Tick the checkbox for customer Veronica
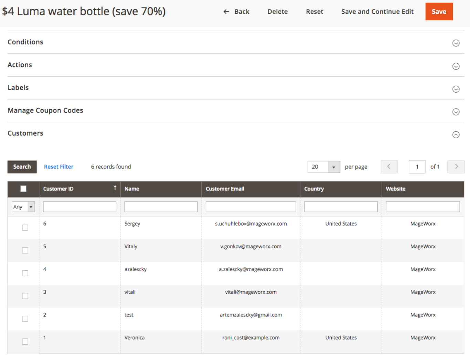 tap(25, 342)
